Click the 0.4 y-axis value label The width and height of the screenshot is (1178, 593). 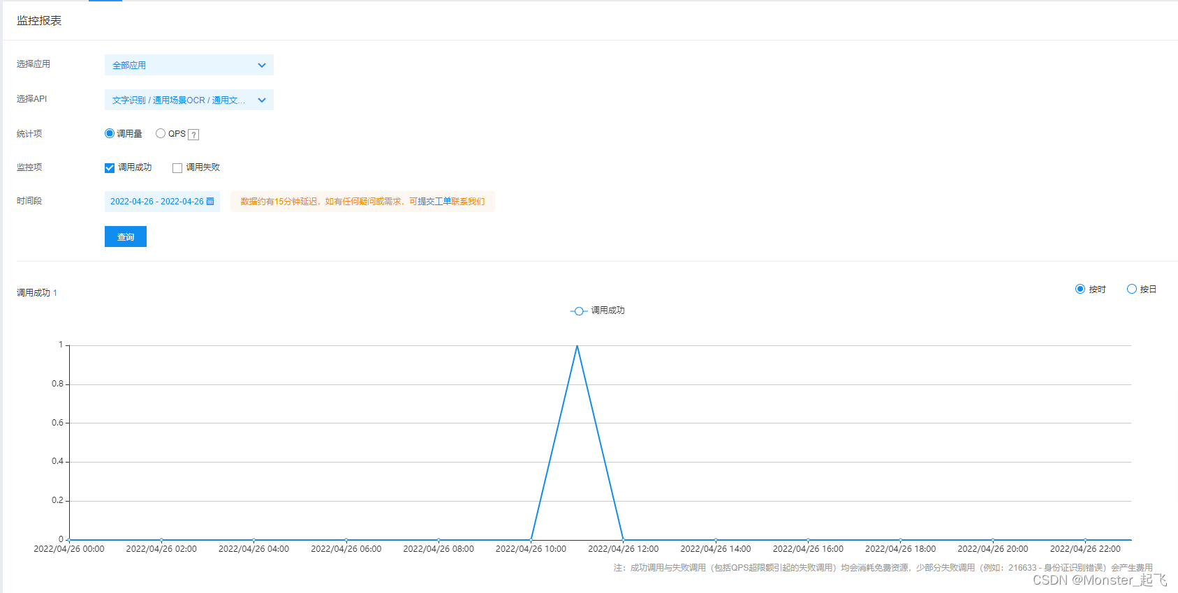coord(57,461)
